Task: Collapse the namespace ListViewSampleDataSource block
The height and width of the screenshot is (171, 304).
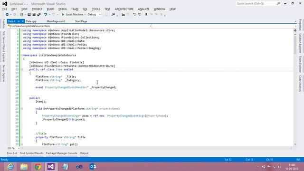Action: click(x=22, y=55)
